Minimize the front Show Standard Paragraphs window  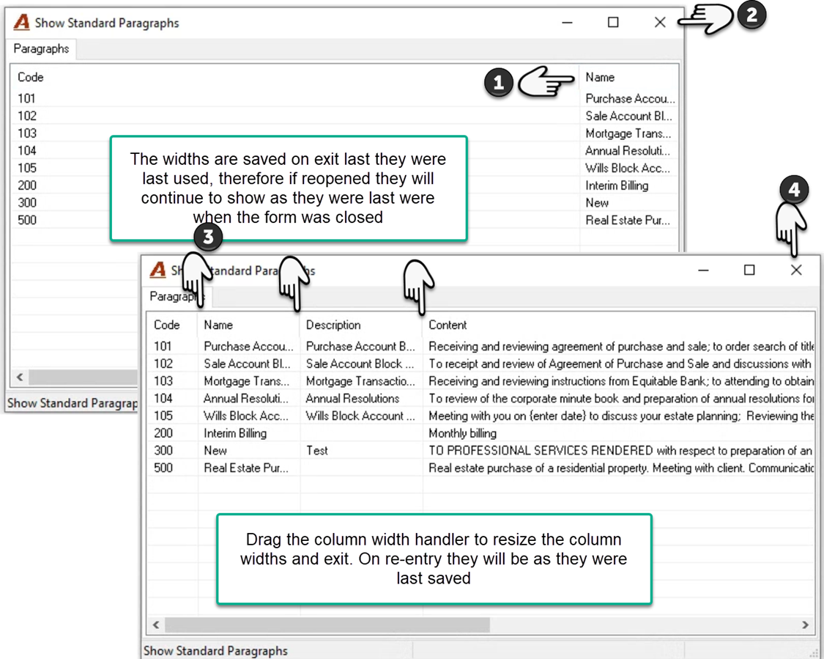pyautogui.click(x=704, y=270)
